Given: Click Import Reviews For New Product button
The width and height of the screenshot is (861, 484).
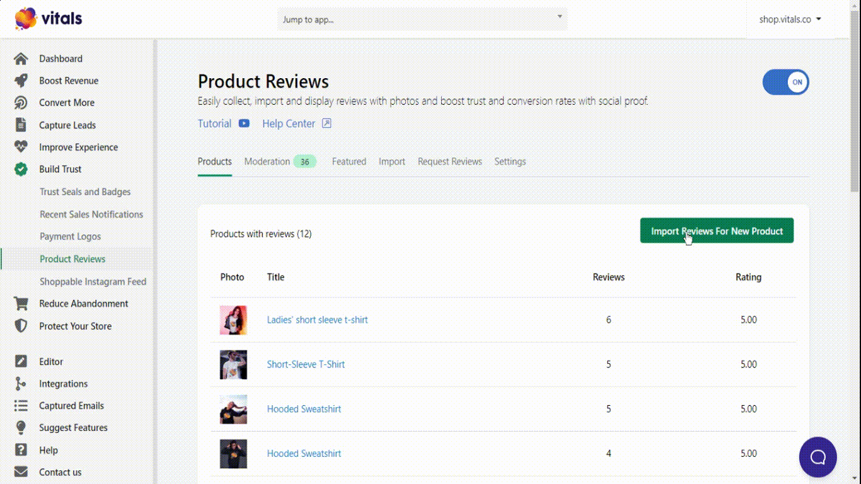Looking at the screenshot, I should pyautogui.click(x=717, y=231).
